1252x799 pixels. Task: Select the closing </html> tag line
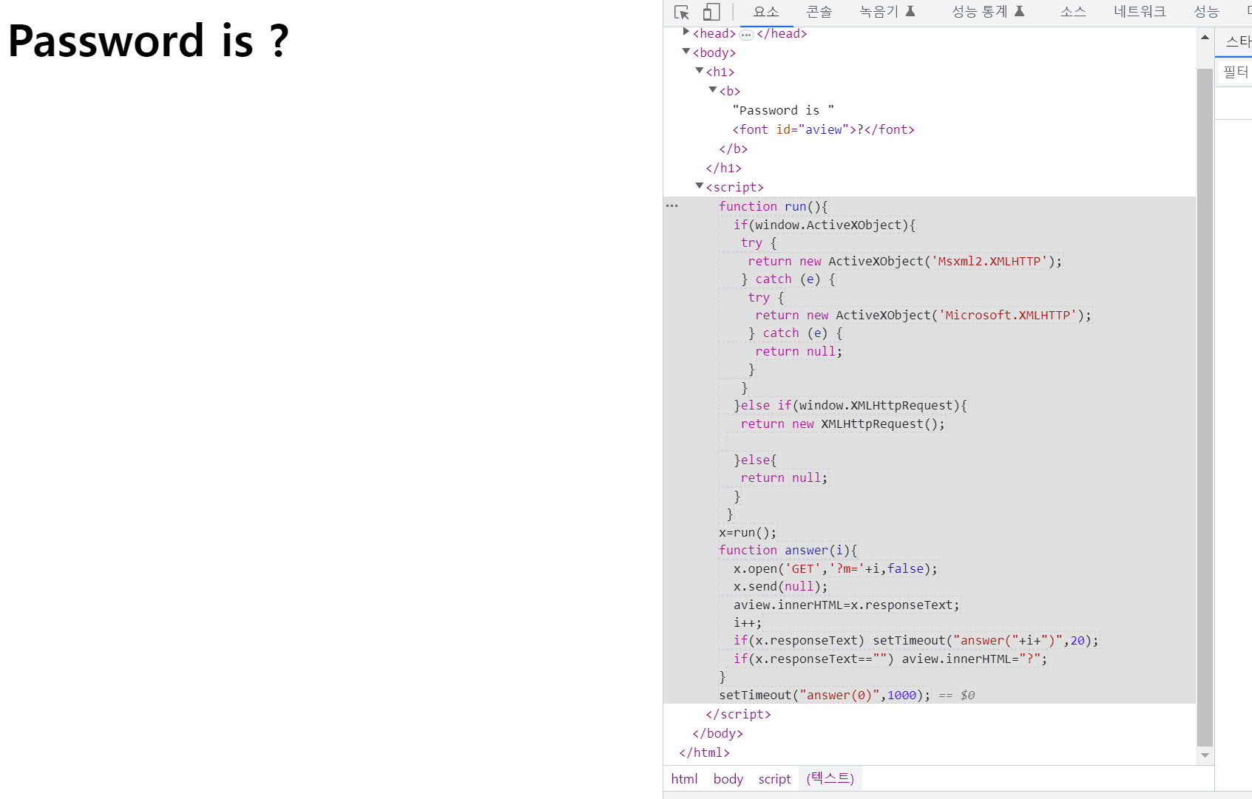tap(704, 752)
